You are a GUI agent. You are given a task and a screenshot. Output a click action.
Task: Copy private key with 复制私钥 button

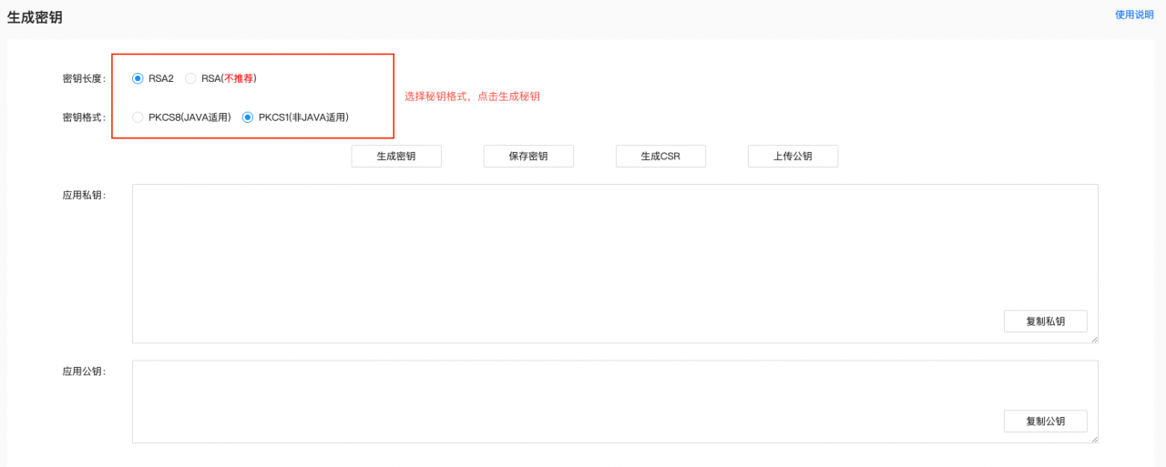(x=1045, y=321)
